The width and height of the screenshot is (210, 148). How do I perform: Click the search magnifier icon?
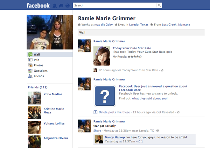(x=159, y=6)
